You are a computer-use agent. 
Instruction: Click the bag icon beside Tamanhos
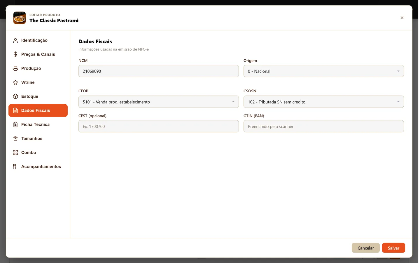click(x=15, y=139)
